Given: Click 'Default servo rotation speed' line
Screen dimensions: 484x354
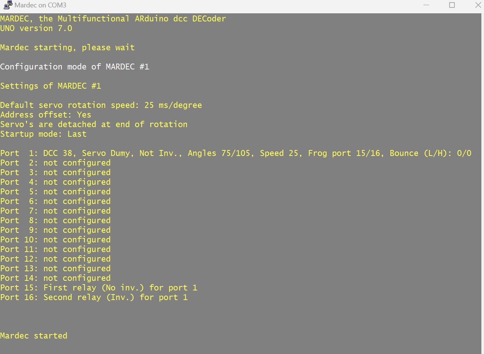Looking at the screenshot, I should 101,105.
